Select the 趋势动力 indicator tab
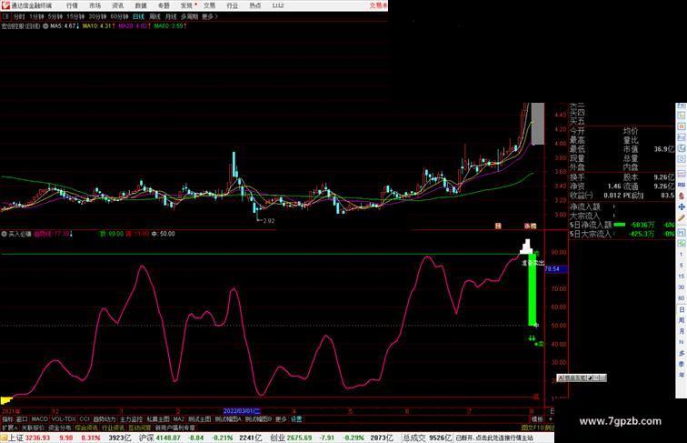The width and height of the screenshot is (687, 443). [x=105, y=419]
